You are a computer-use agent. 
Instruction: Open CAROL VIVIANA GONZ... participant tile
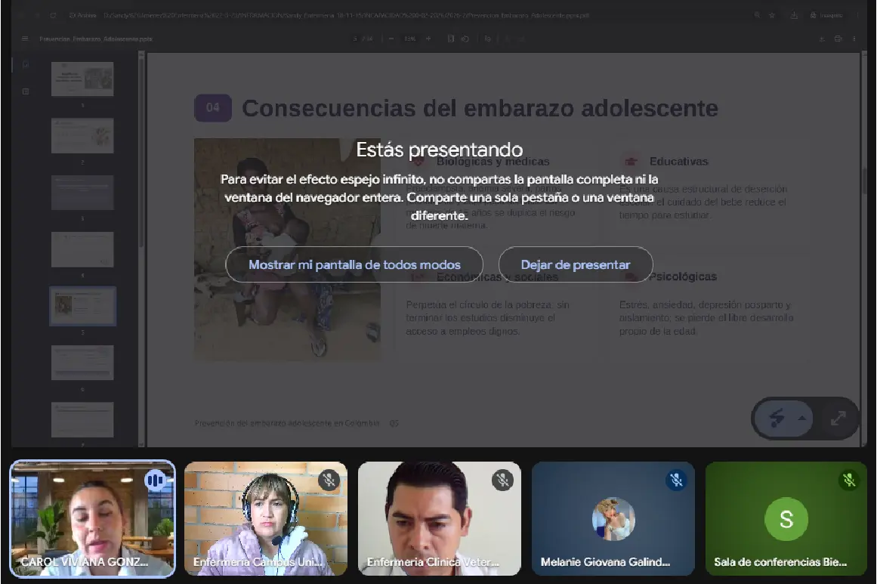(93, 518)
